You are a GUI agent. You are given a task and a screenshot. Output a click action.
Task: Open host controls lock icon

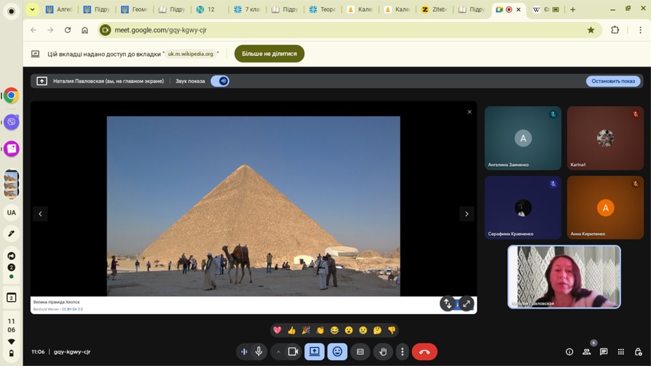point(638,352)
